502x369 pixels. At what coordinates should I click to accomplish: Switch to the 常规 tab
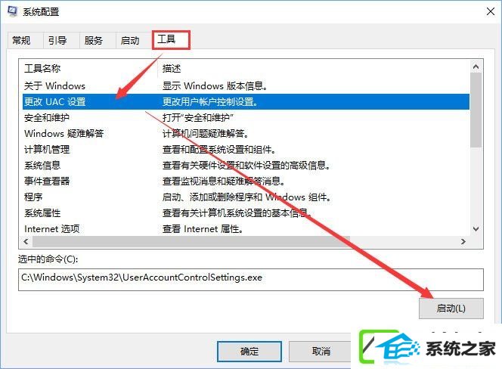pos(21,40)
